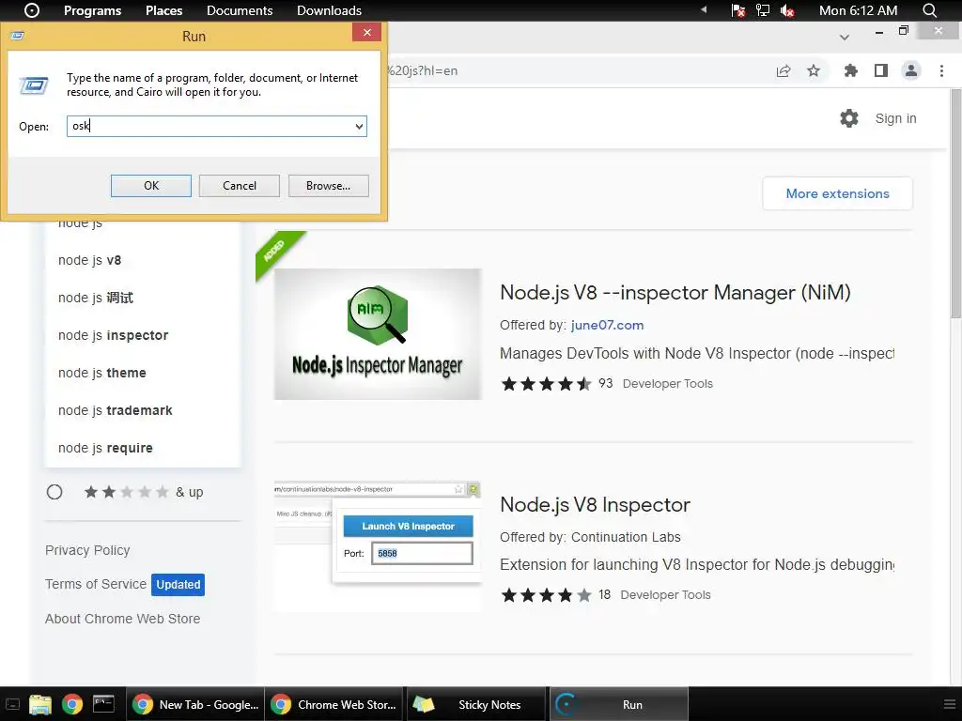This screenshot has height=721, width=962.
Task: Click the Cairo start menu circle icon
Action: tap(31, 10)
